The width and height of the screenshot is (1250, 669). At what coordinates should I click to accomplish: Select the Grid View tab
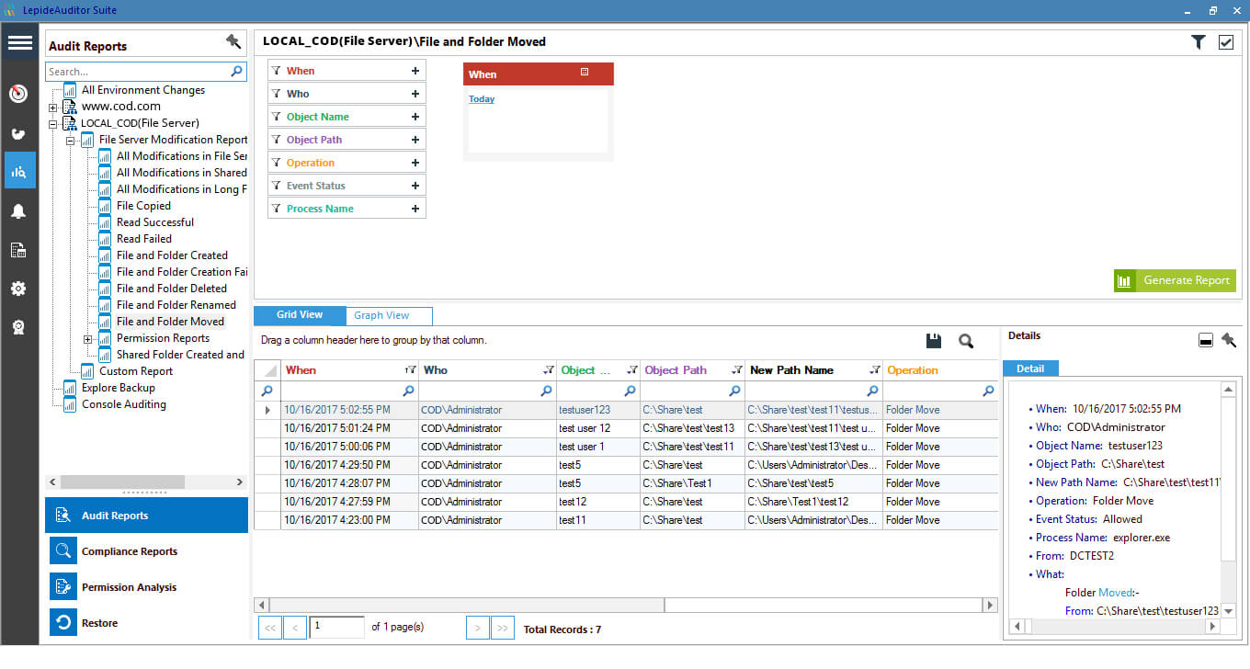[300, 314]
